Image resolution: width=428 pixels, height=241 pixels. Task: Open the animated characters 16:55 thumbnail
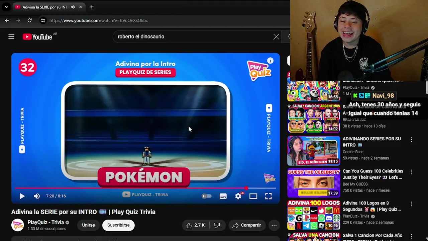(314, 91)
